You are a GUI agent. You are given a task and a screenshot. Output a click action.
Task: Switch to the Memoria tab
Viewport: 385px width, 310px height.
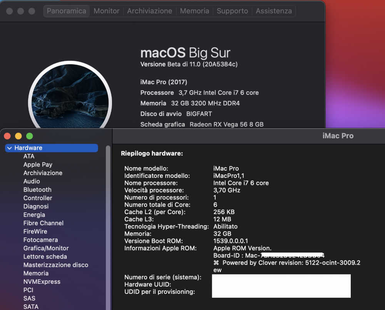pos(194,11)
